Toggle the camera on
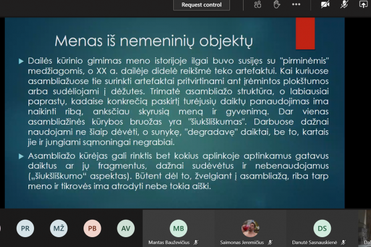The height and width of the screenshot is (247, 371). [x=325, y=4]
